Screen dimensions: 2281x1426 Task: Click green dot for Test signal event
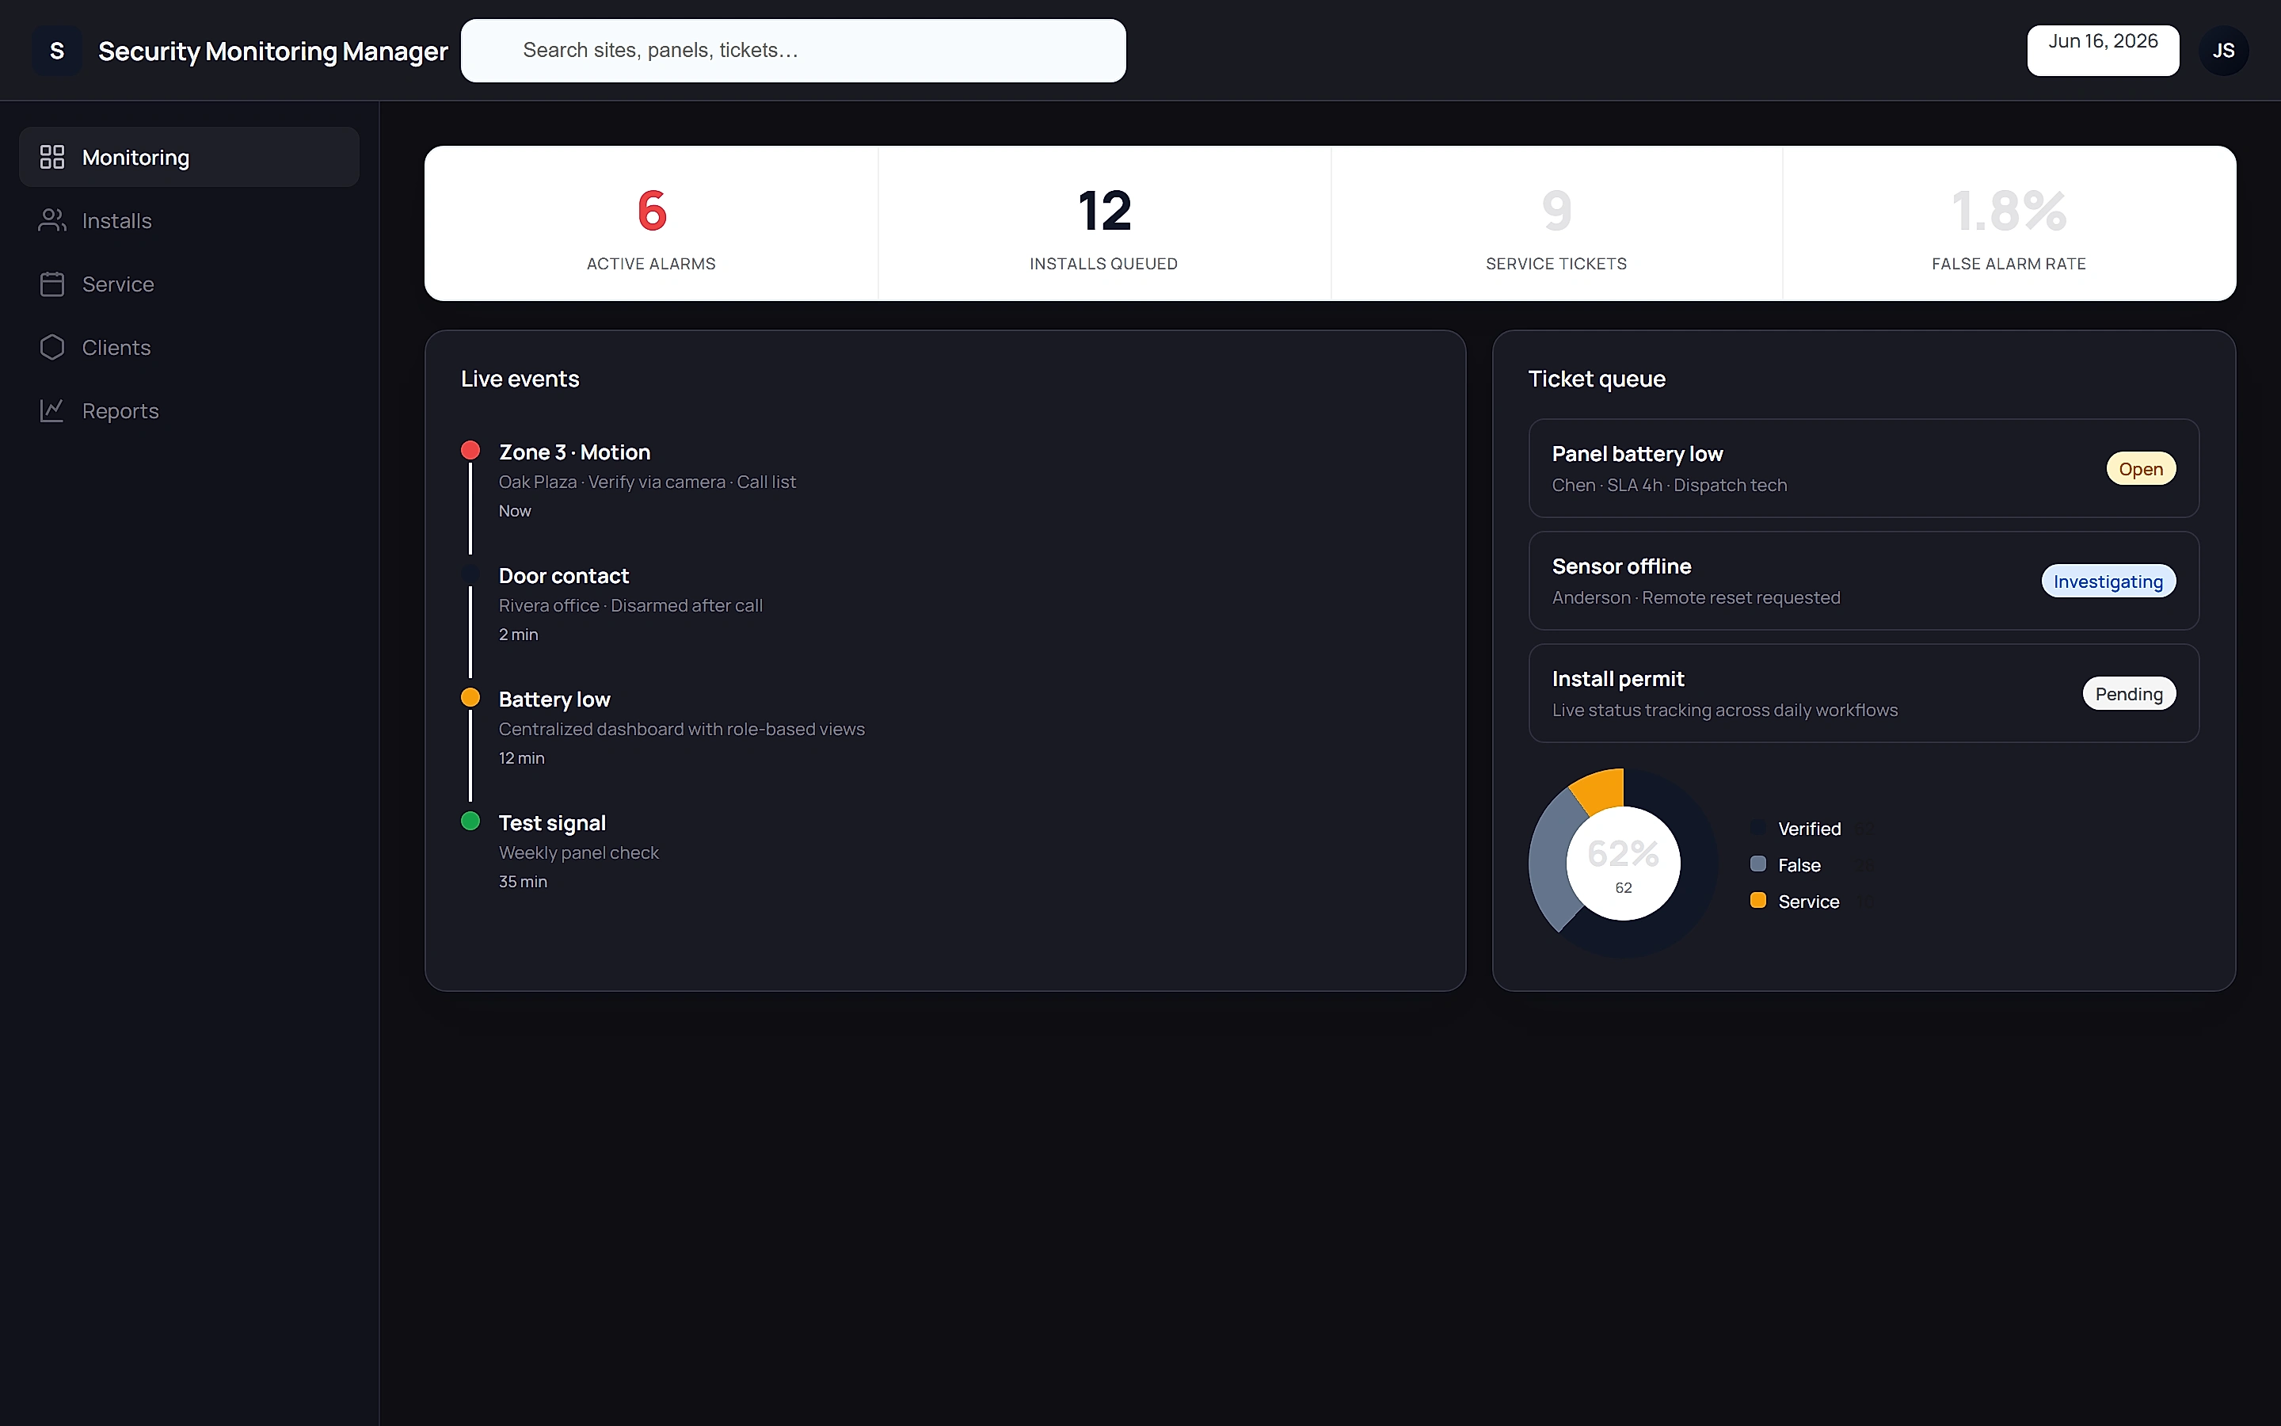point(470,821)
